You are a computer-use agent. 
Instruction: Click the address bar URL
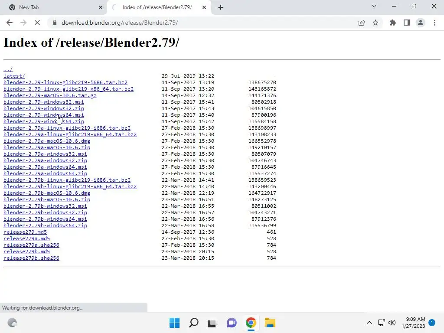click(x=120, y=23)
